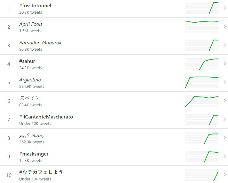Expand the #fosstotounel row chevron
This screenshot has width=228, height=183.
(x=224, y=8)
